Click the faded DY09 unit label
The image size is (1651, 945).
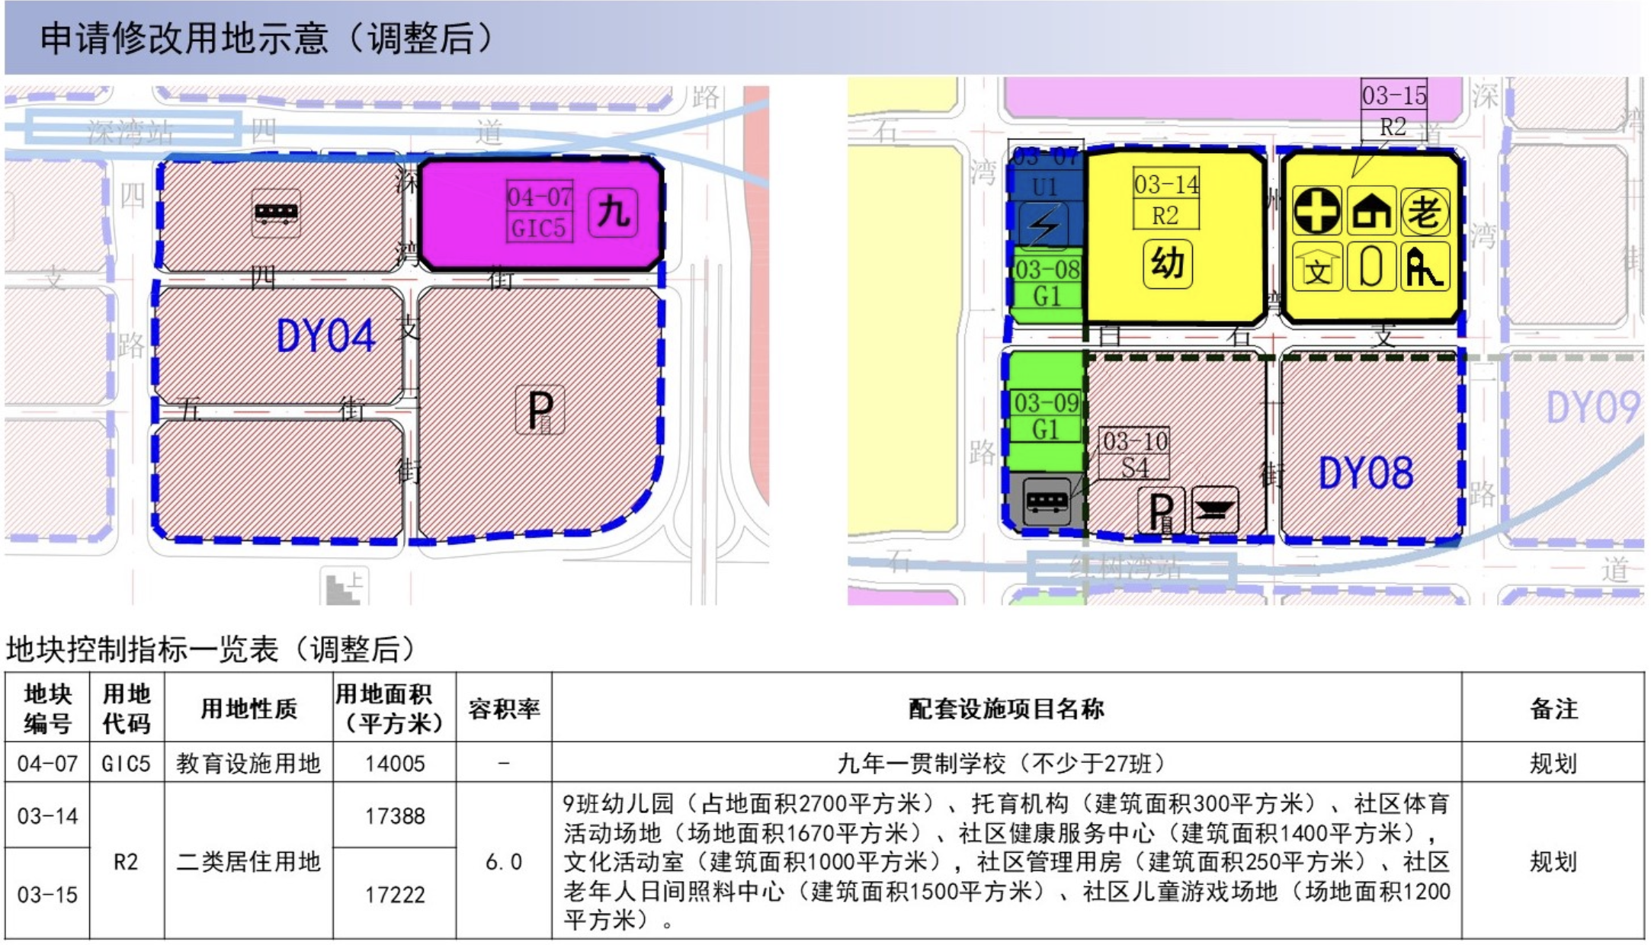(x=1593, y=408)
